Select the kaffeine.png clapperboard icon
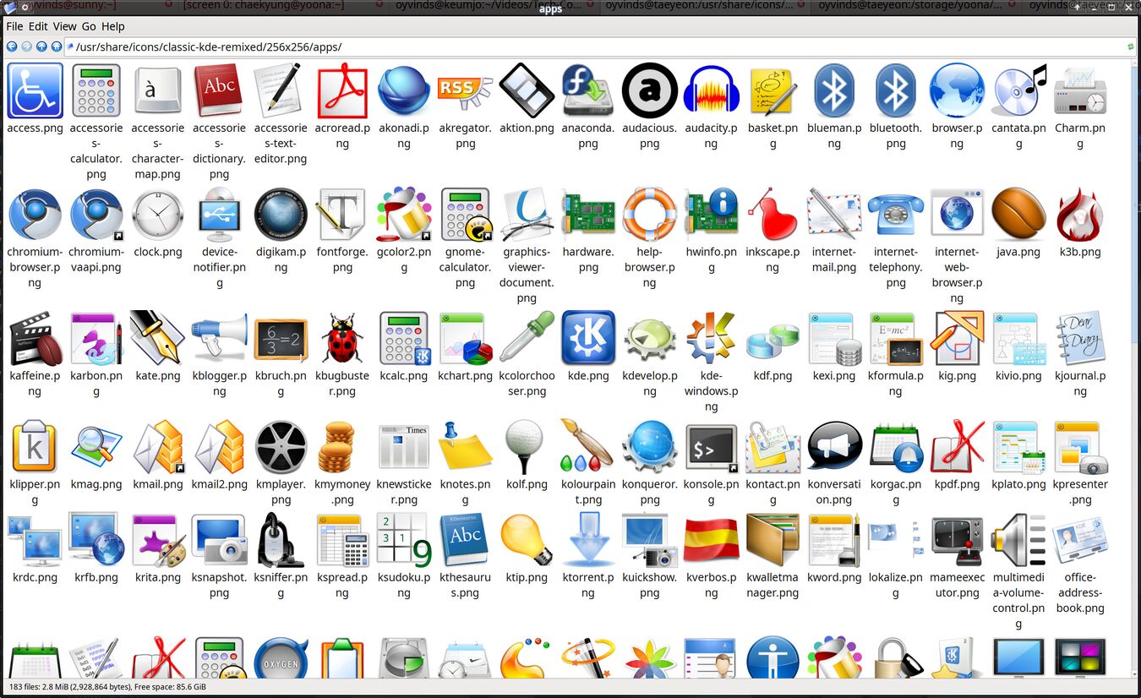 35,338
